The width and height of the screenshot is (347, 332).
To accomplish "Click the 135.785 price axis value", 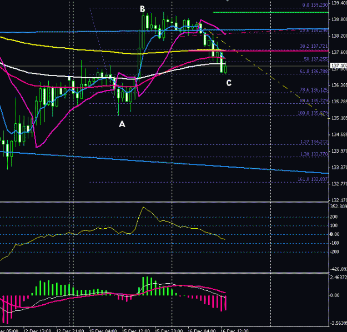I will click(339, 102).
